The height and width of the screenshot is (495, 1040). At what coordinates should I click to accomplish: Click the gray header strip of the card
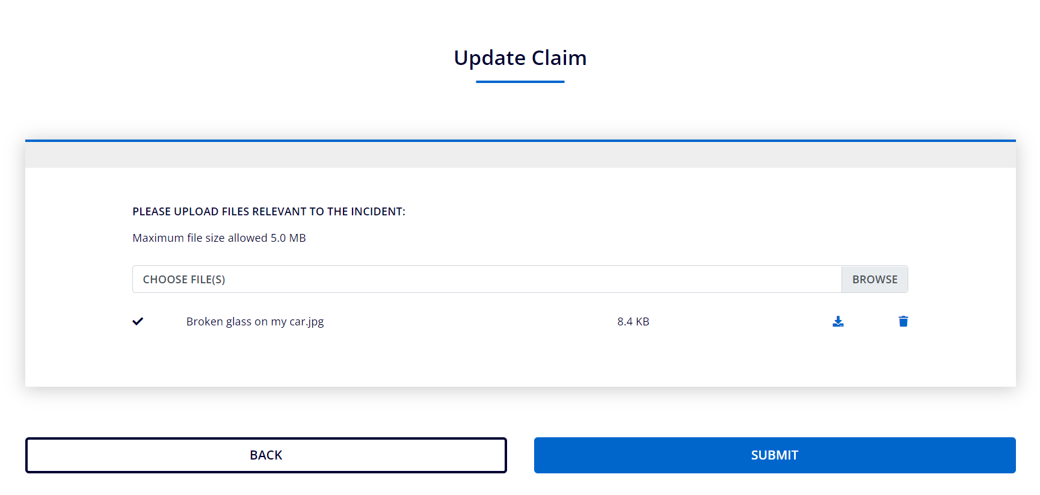point(520,155)
